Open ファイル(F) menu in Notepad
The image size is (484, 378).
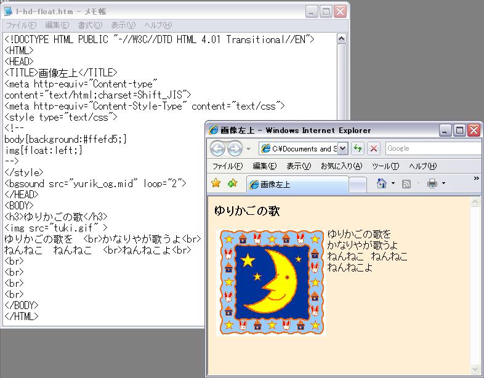tap(21, 25)
